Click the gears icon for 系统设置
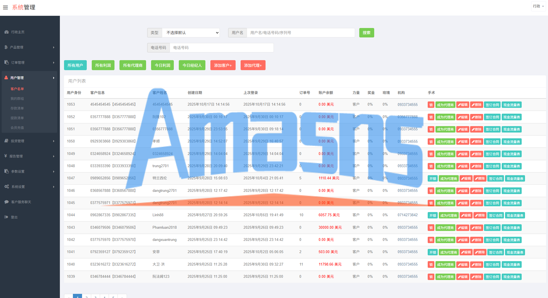The height and width of the screenshot is (298, 548). pyautogui.click(x=7, y=187)
